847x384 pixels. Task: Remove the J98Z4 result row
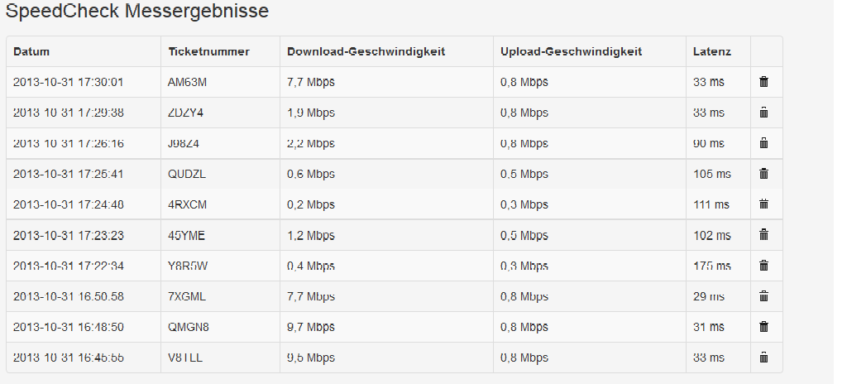pyautogui.click(x=763, y=143)
